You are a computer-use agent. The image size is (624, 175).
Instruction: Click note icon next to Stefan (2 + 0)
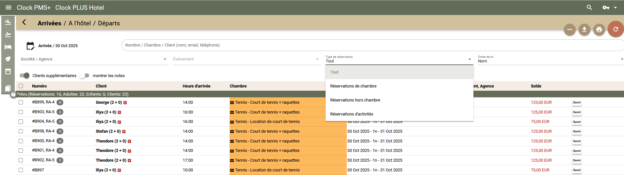(x=124, y=131)
